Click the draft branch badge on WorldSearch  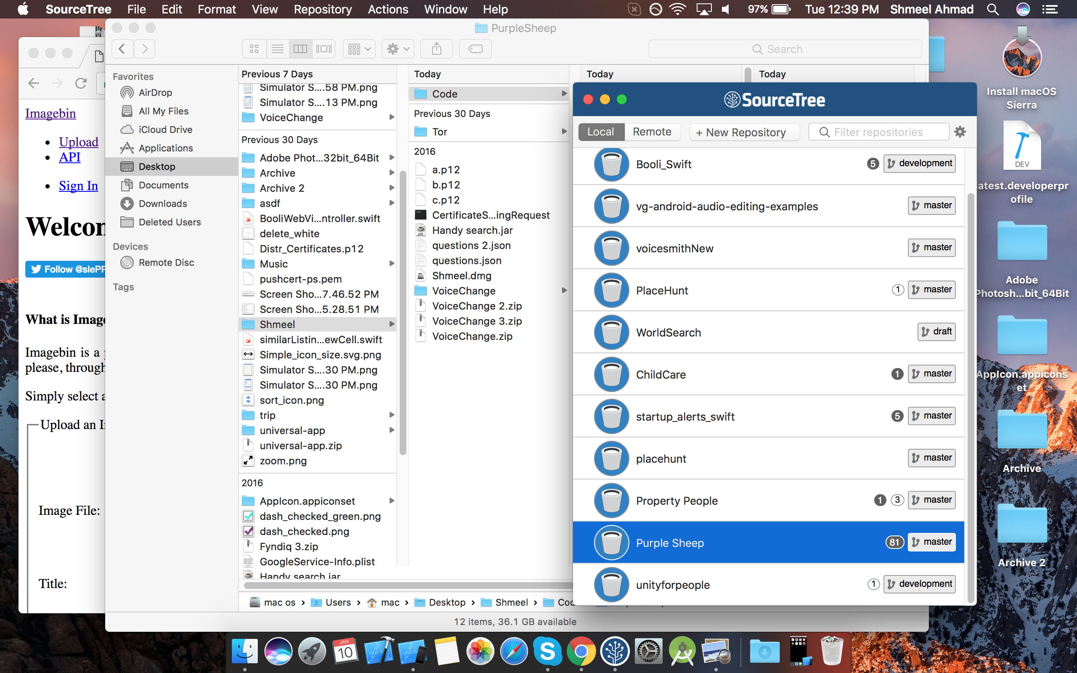pos(936,331)
